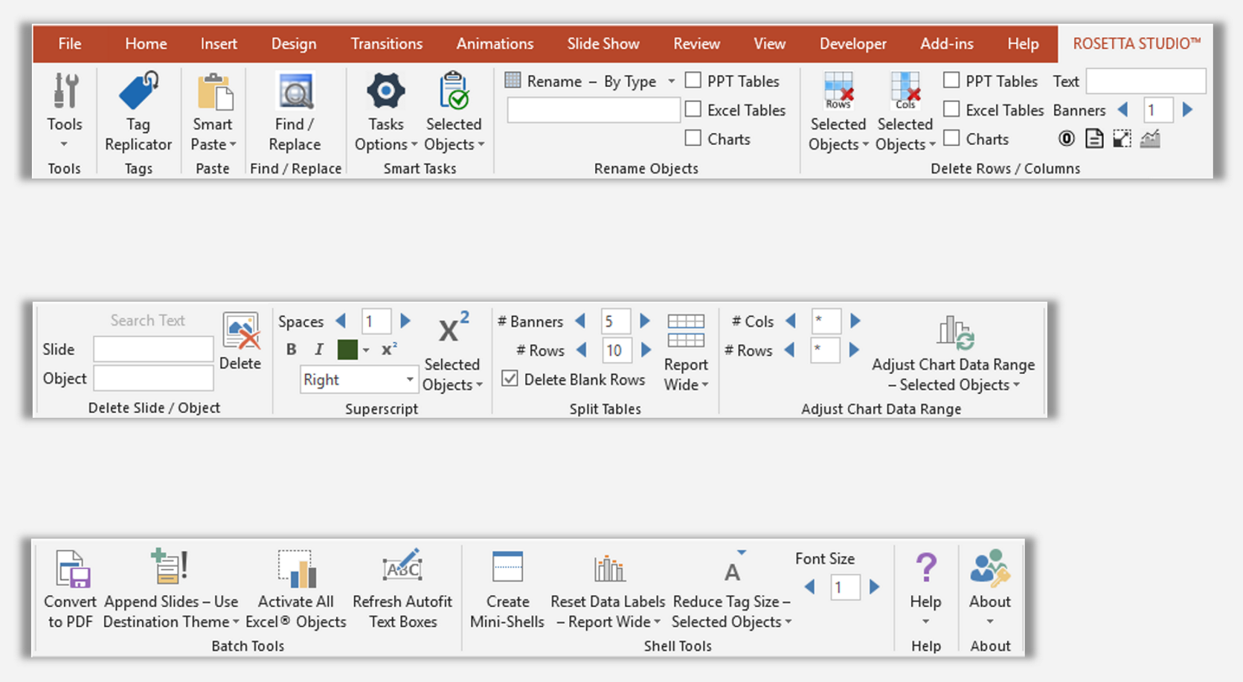Apply bold formatting in Superscript group

coord(292,350)
